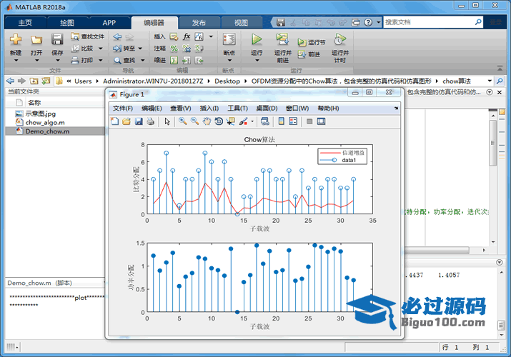Click Users in the folder path
The height and width of the screenshot is (357, 511).
[83, 81]
